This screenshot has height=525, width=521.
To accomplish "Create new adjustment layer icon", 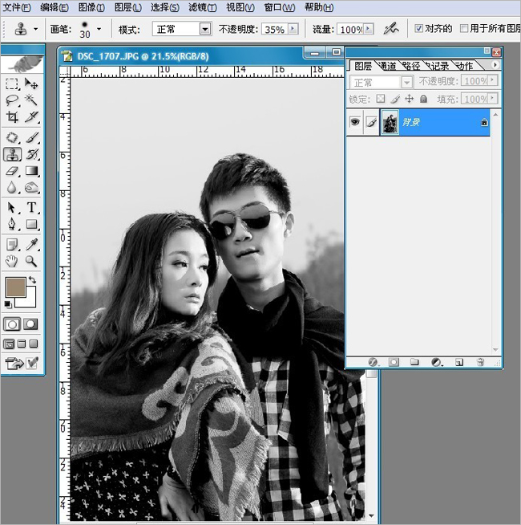I will [x=436, y=362].
